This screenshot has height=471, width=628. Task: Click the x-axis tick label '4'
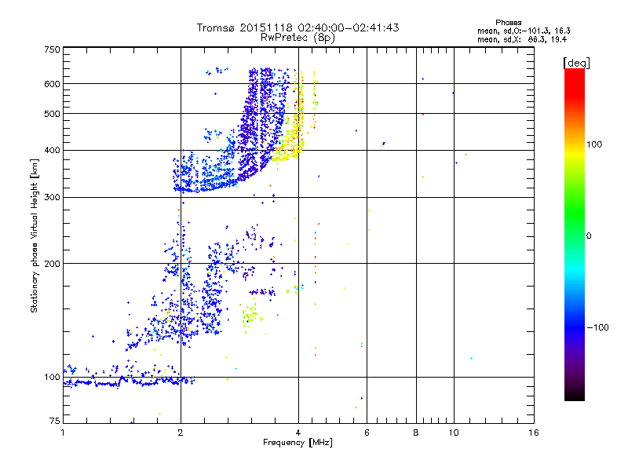298,433
